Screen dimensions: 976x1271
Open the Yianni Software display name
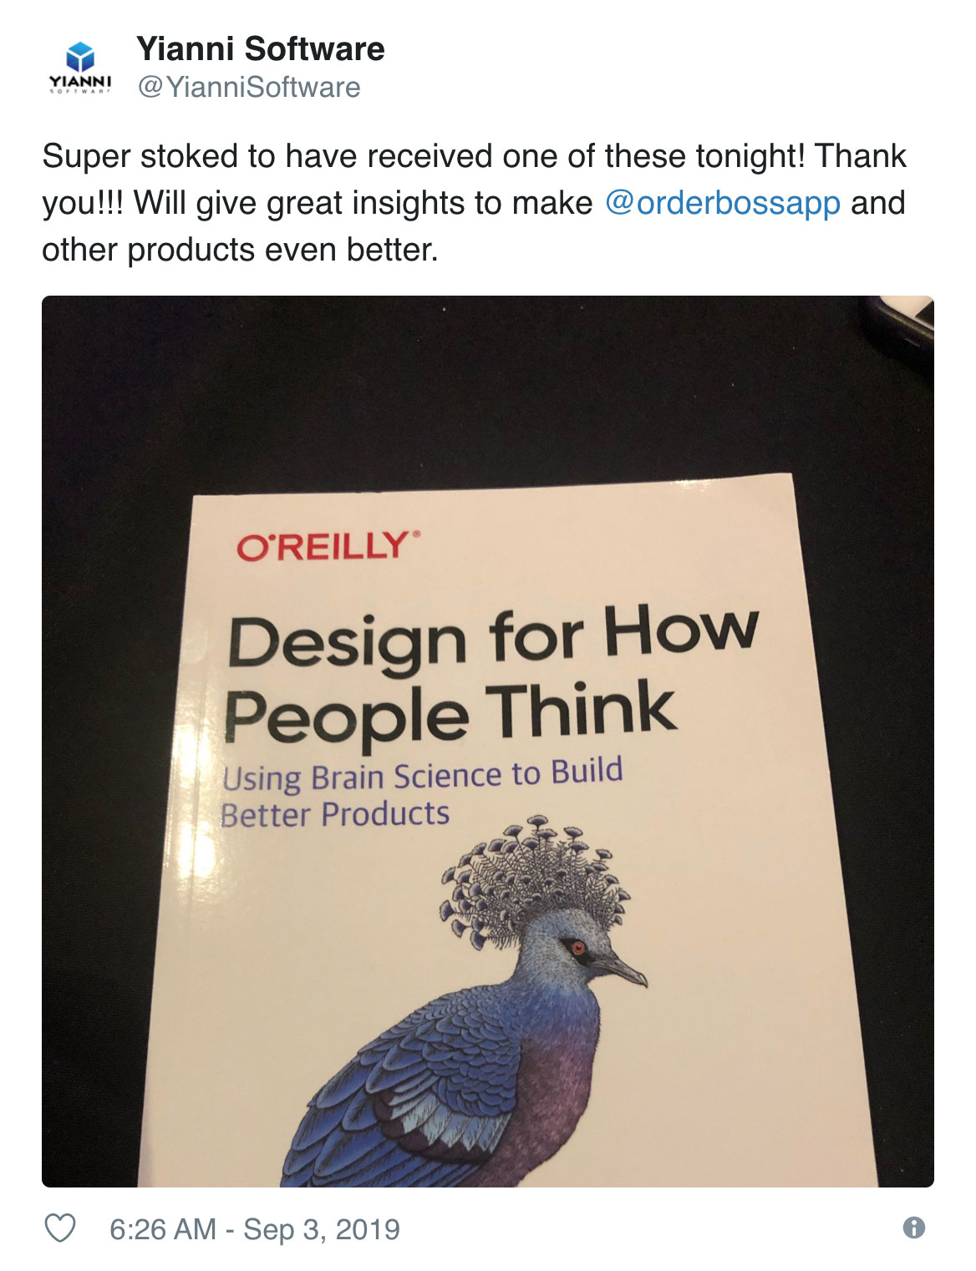pyautogui.click(x=260, y=48)
